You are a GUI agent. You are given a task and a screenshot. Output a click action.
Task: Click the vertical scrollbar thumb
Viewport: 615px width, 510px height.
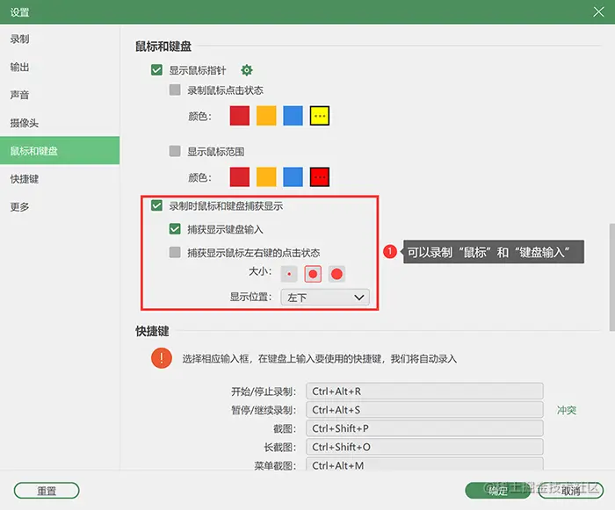(x=611, y=277)
